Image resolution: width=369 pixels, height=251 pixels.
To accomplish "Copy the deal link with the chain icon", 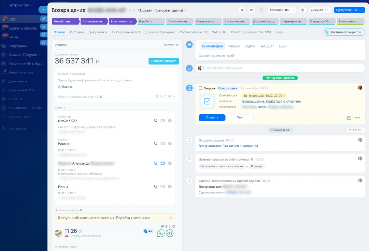I will pos(134,10).
